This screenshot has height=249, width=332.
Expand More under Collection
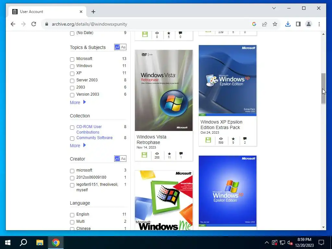click(78, 146)
